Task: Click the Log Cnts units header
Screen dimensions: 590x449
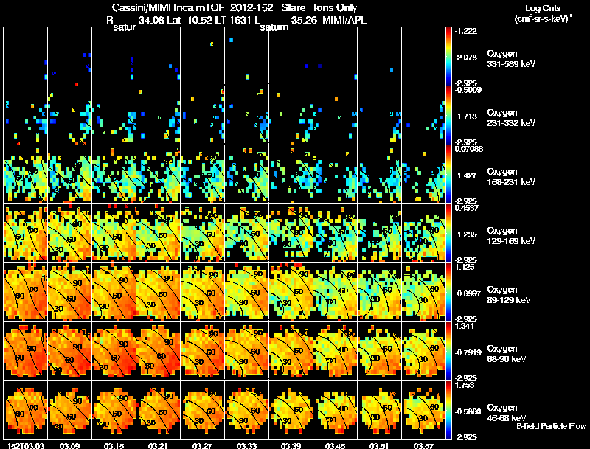Action: 543,13
